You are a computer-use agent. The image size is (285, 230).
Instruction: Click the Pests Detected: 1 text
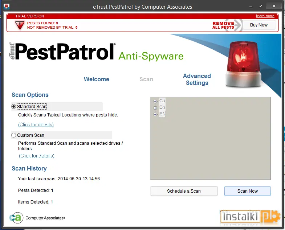click(36, 190)
